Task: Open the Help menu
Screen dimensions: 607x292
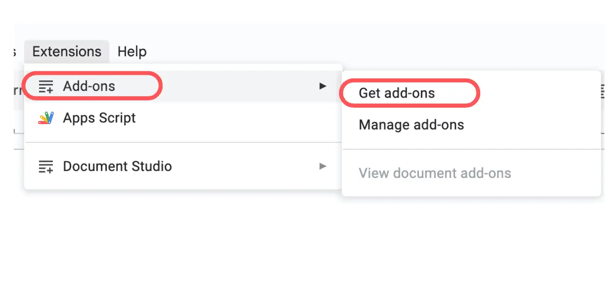Action: (x=132, y=52)
